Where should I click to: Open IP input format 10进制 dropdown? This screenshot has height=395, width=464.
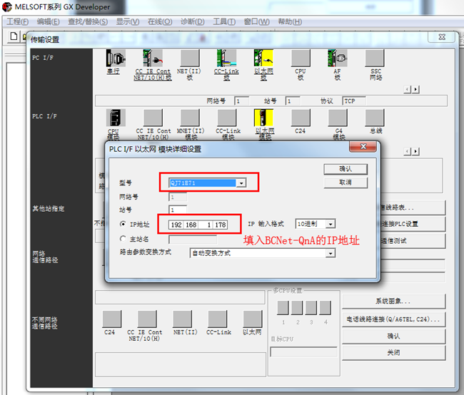coord(331,224)
